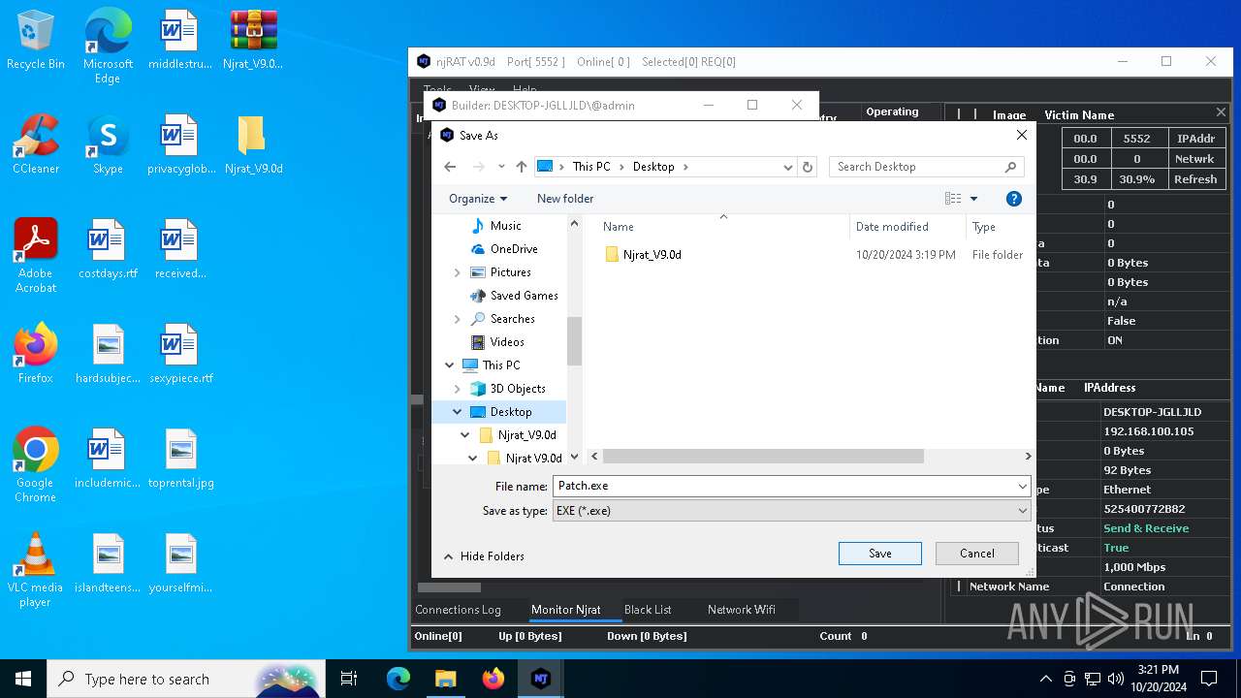The width and height of the screenshot is (1241, 698).
Task: Select OneDrive in the navigation tree
Action: 514,249
